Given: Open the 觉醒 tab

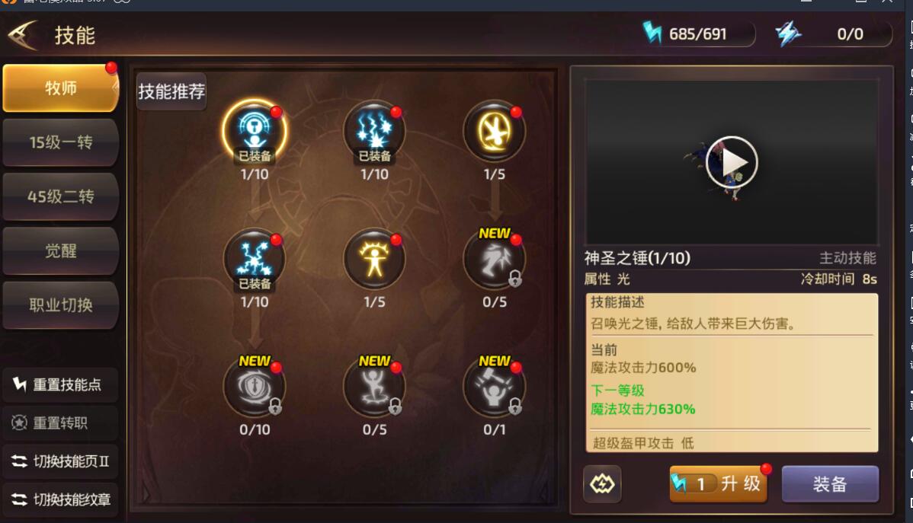Looking at the screenshot, I should click(60, 250).
